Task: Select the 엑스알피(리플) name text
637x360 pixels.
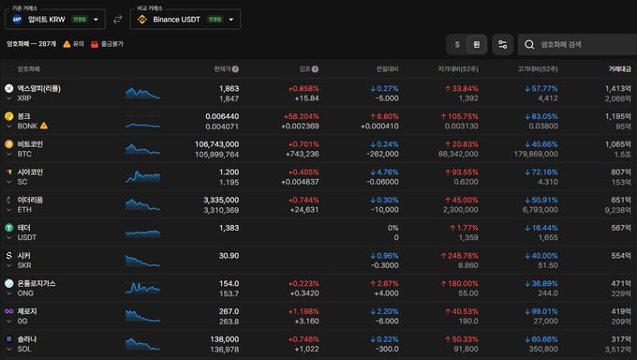Action: [x=39, y=88]
